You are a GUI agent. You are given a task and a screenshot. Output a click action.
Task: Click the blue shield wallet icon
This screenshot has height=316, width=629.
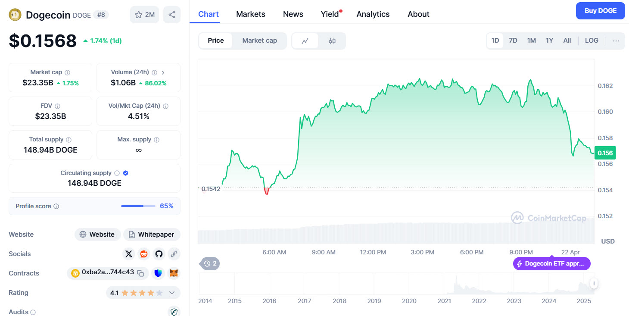[x=159, y=273]
